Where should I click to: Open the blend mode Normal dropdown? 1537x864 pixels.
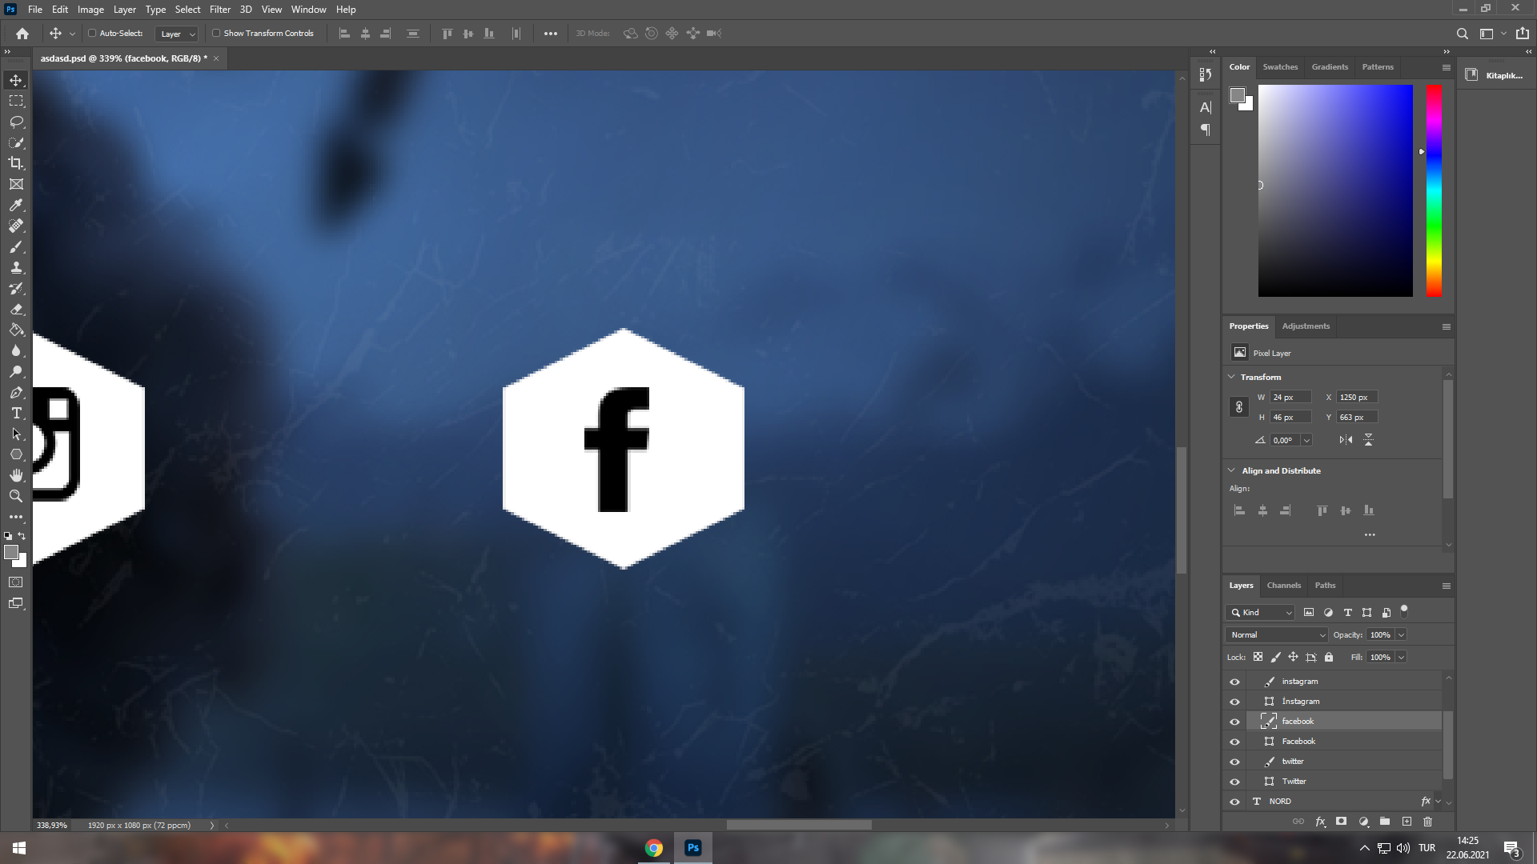coord(1277,634)
